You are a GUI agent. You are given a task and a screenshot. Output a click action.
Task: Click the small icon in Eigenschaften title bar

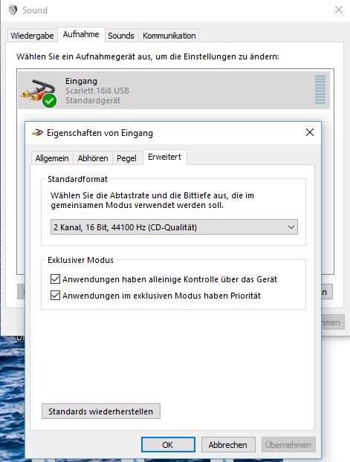pos(37,133)
